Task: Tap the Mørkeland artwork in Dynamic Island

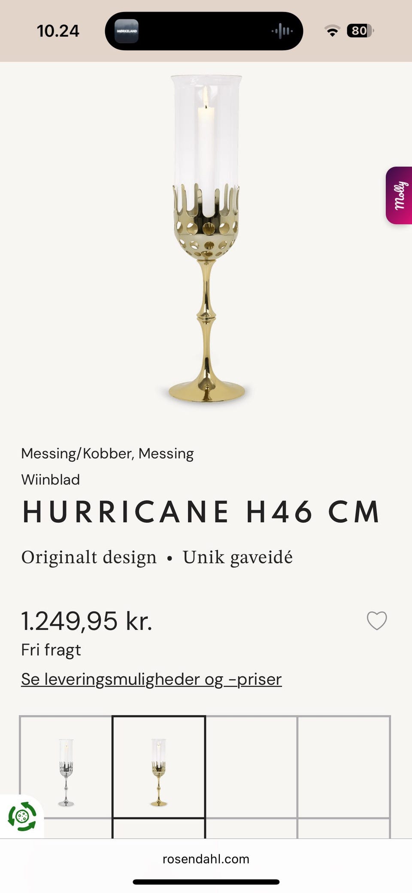Action: 127,31
